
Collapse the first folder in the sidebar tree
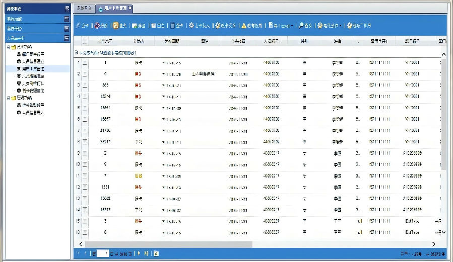pos(8,47)
